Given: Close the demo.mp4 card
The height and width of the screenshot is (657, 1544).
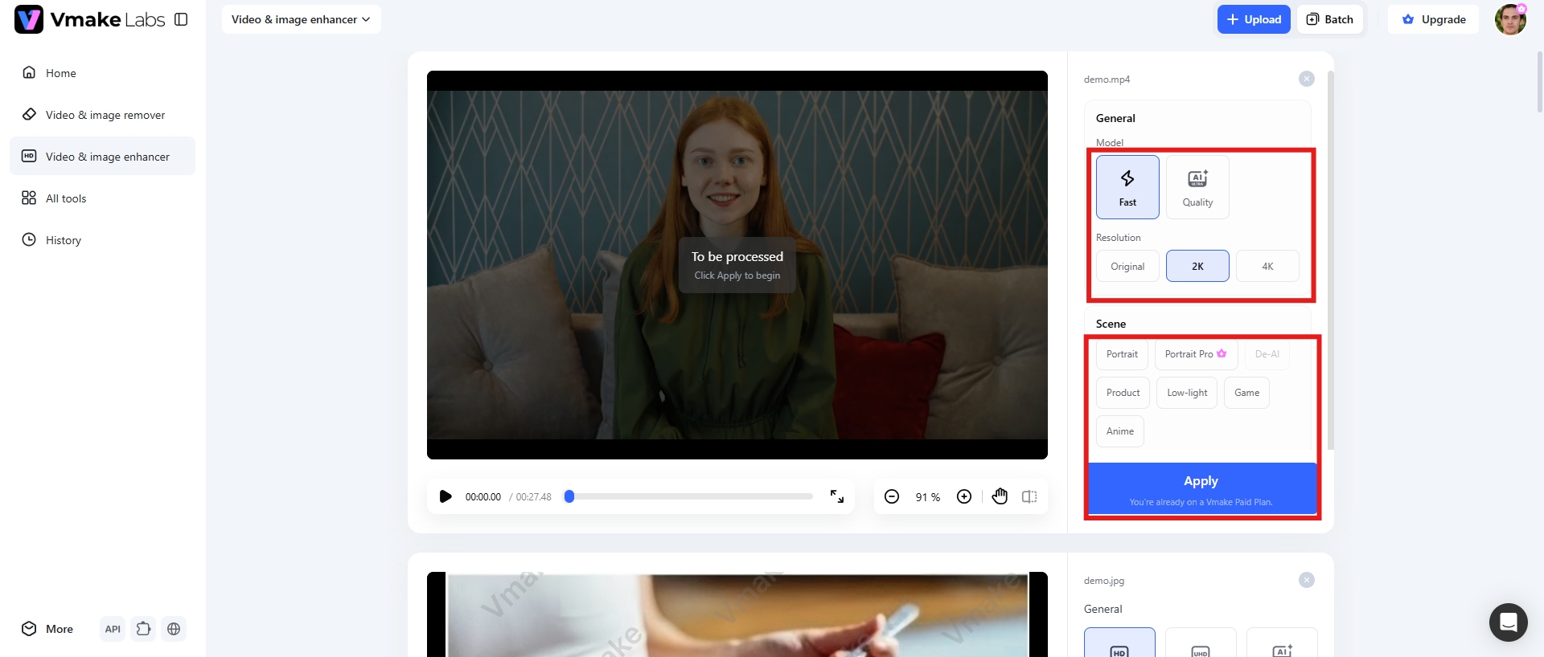Looking at the screenshot, I should click(1307, 79).
